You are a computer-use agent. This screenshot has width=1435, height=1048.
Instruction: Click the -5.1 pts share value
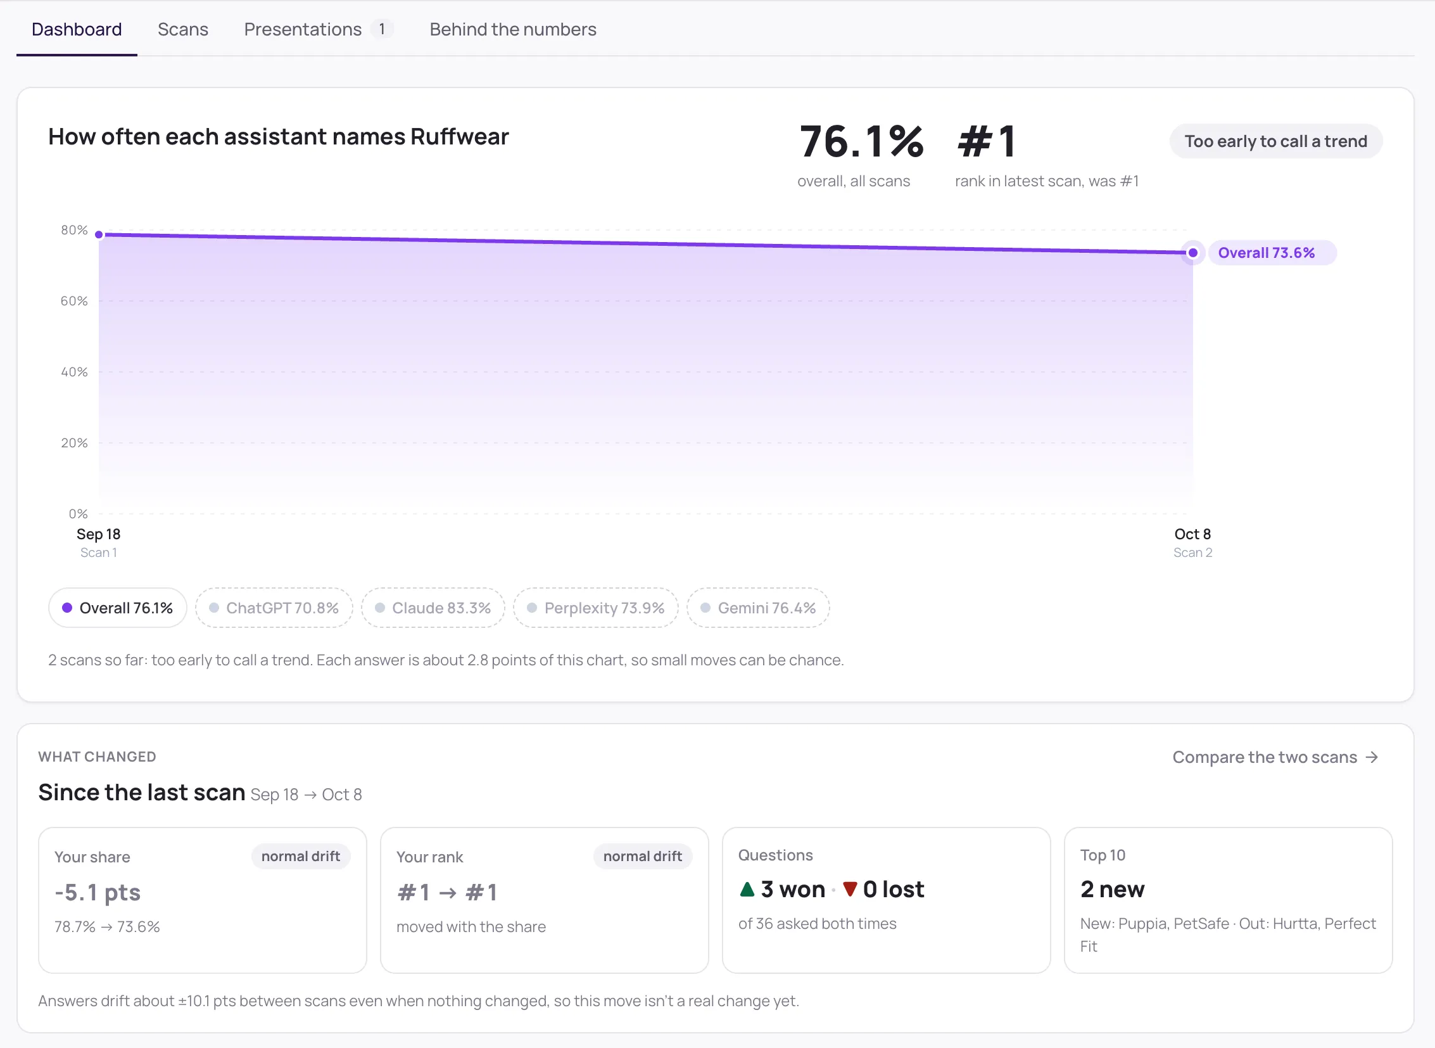(98, 892)
